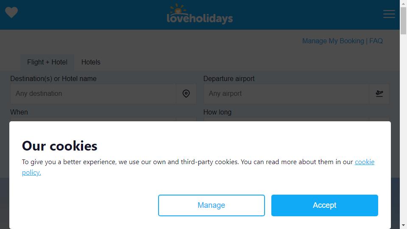Open the hamburger menu icon
Viewport: 407px width, 229px height.
tap(389, 14)
